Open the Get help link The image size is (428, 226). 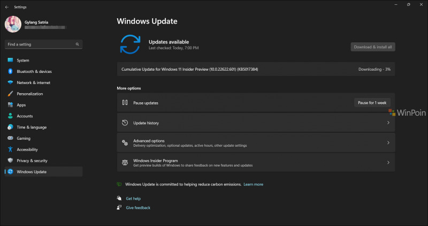tap(133, 199)
